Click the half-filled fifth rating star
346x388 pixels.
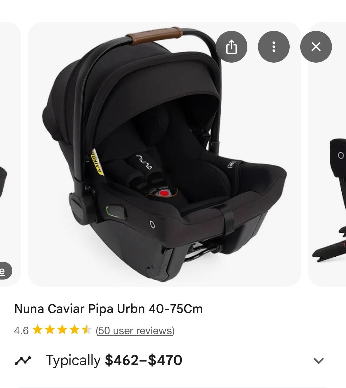click(87, 330)
